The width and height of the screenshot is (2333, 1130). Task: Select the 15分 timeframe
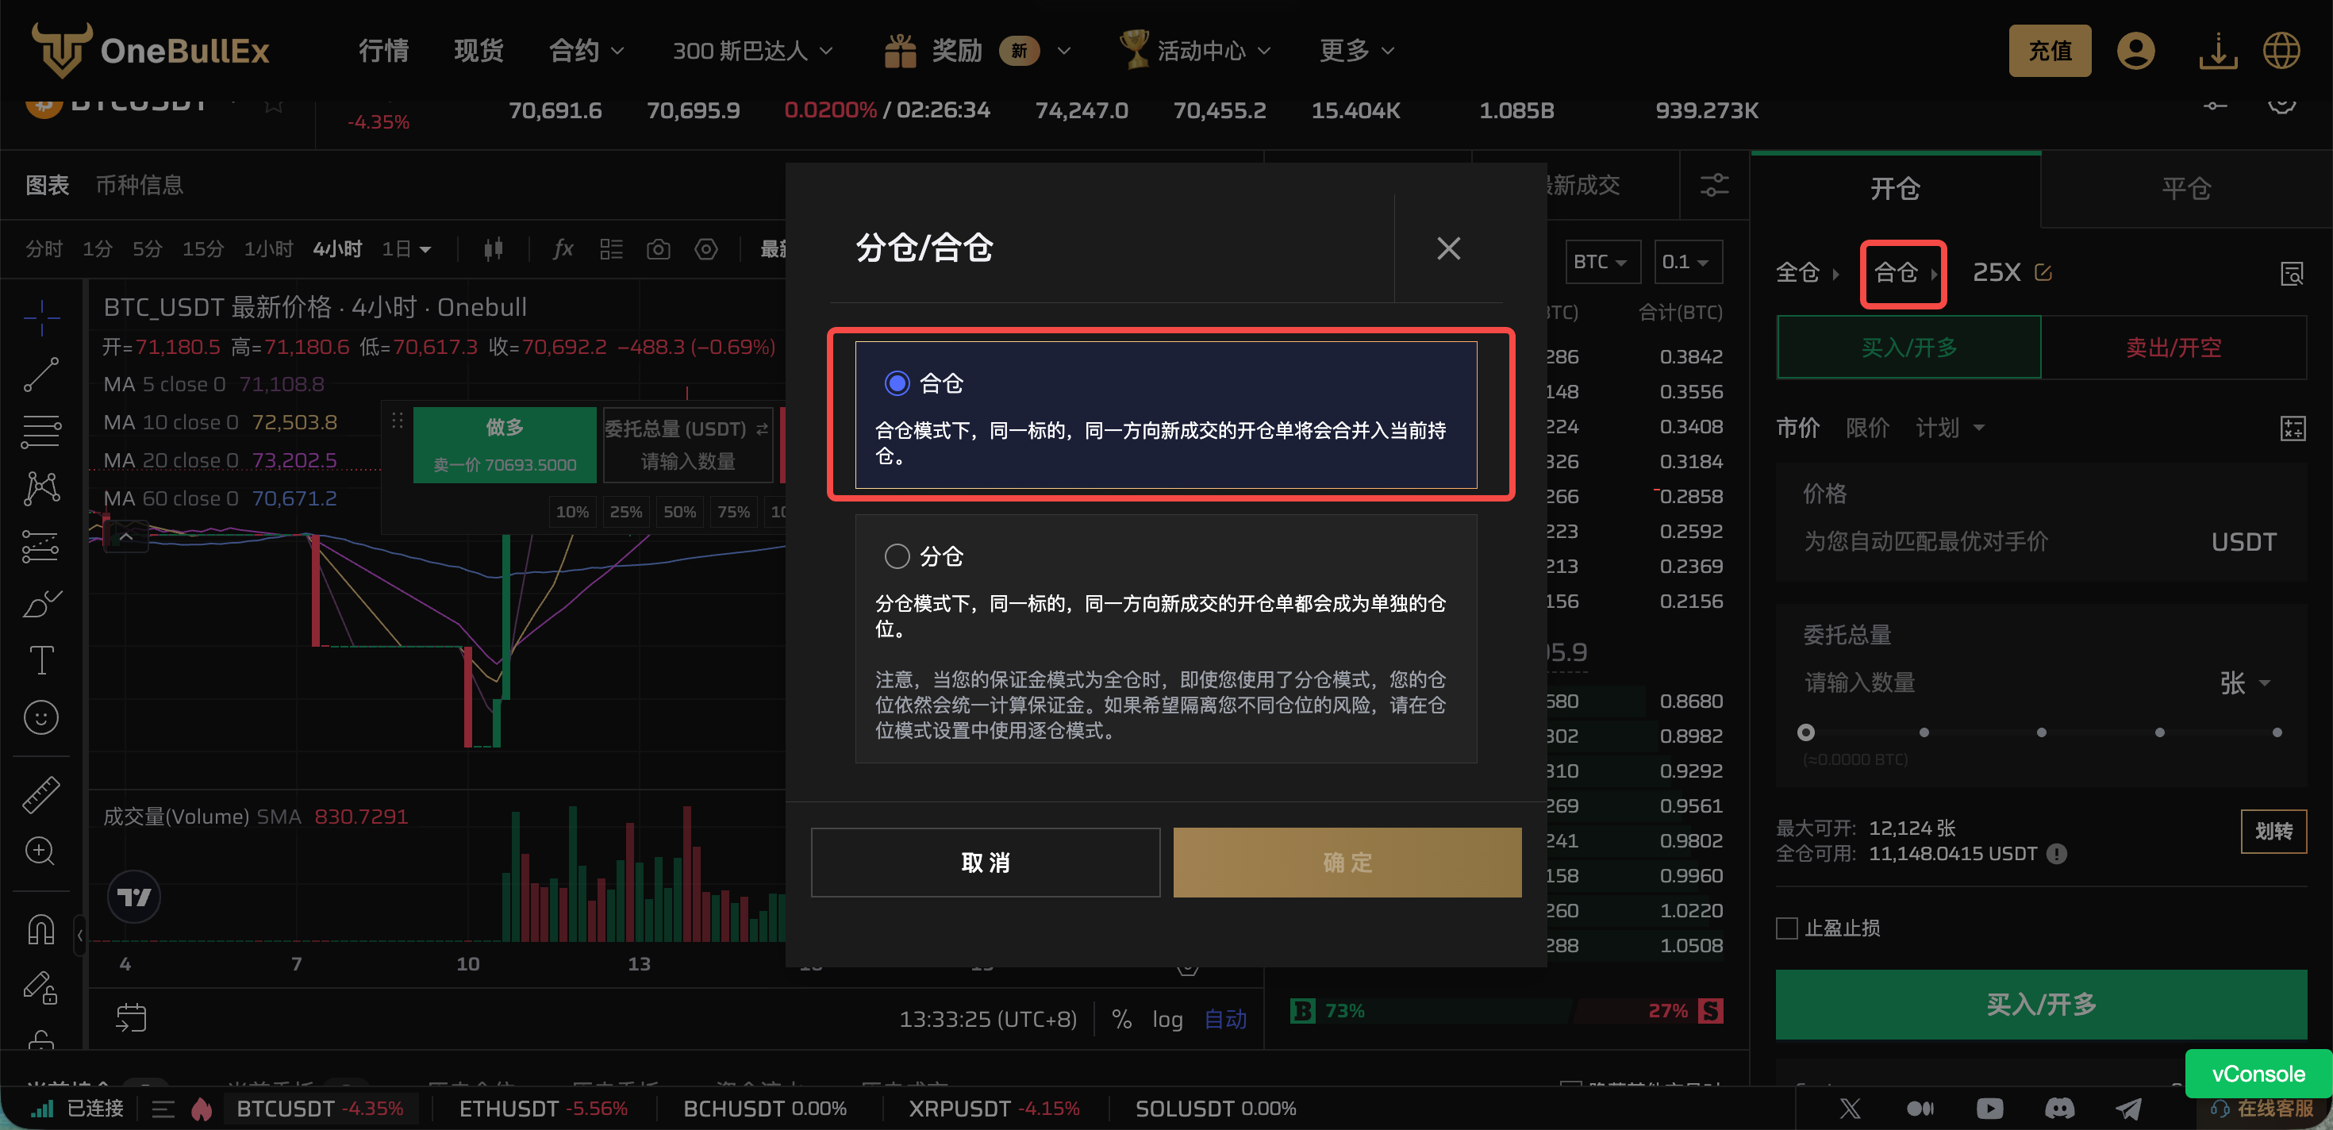pos(202,249)
